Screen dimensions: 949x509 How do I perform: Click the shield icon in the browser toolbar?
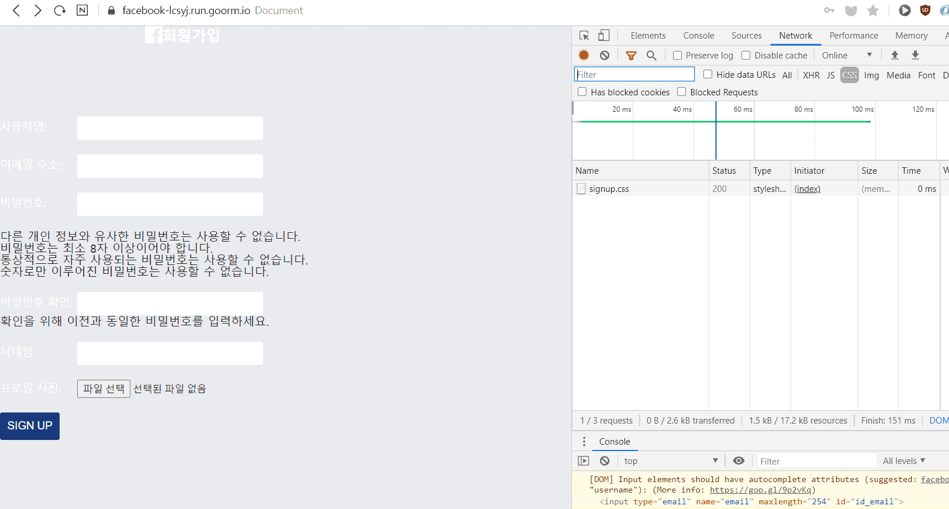851,11
